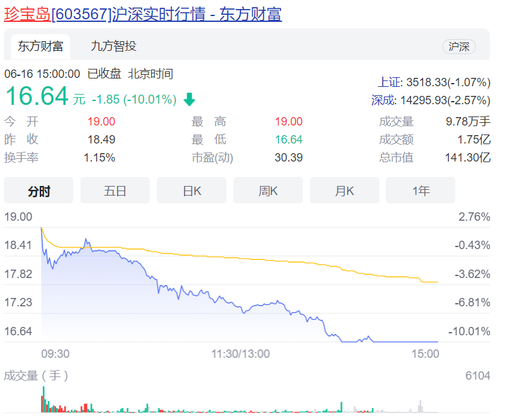Click the 成交量（手）volume chart label

36,375
